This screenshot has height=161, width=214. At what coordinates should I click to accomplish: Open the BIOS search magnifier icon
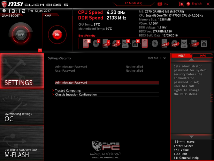(181, 4)
